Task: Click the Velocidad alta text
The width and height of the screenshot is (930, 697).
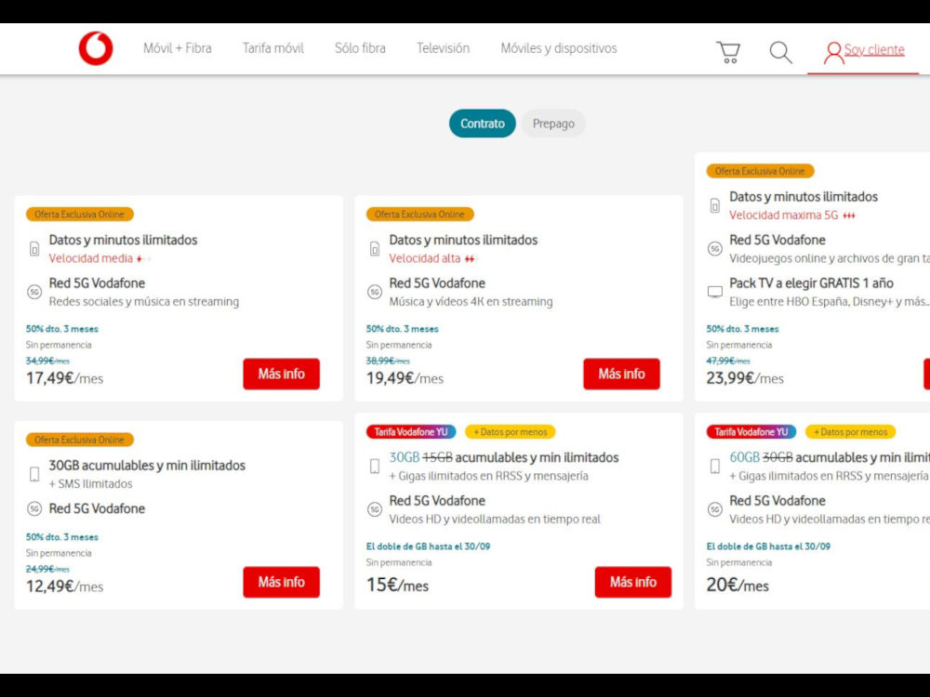Action: point(425,258)
